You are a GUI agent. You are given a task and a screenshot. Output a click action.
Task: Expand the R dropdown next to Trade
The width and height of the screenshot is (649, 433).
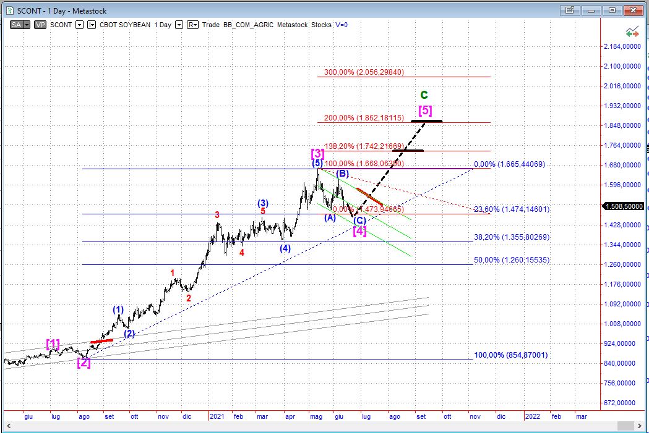click(192, 25)
